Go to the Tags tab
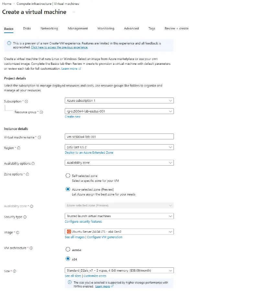 (x=152, y=29)
